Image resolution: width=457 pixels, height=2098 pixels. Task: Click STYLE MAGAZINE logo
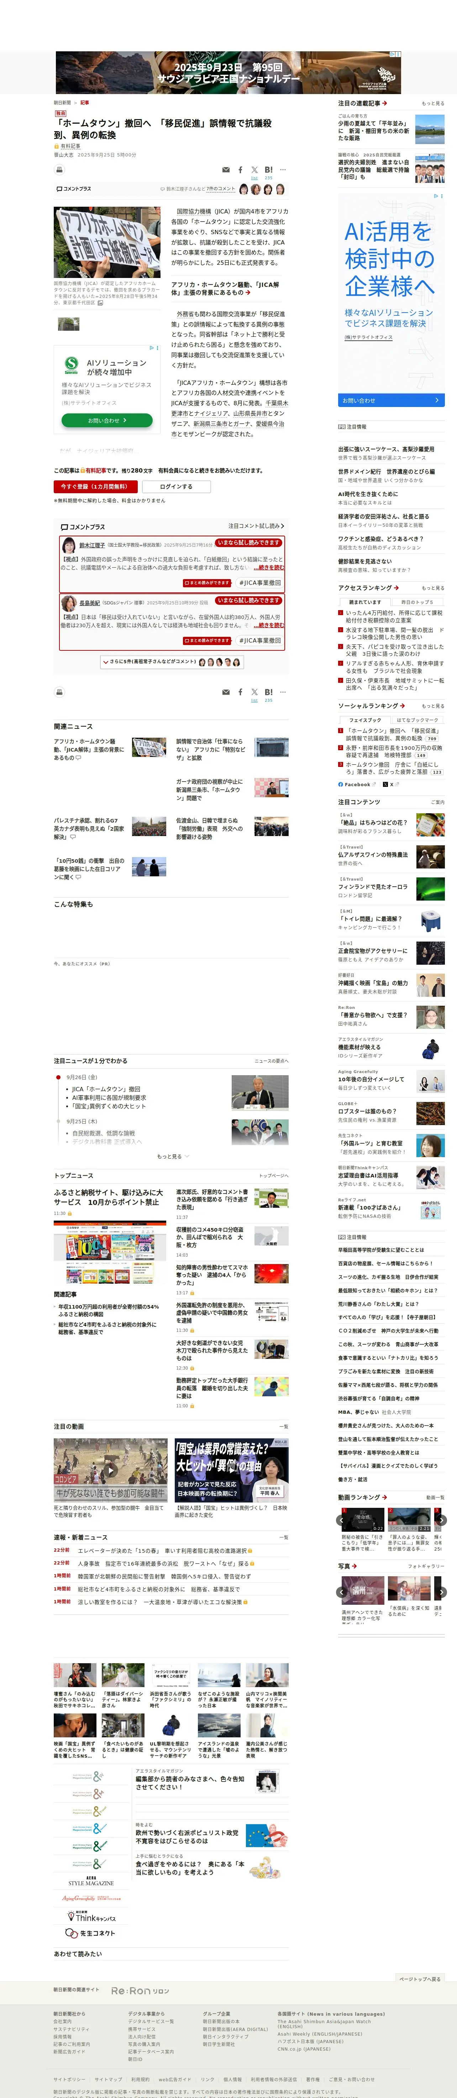tap(91, 1882)
